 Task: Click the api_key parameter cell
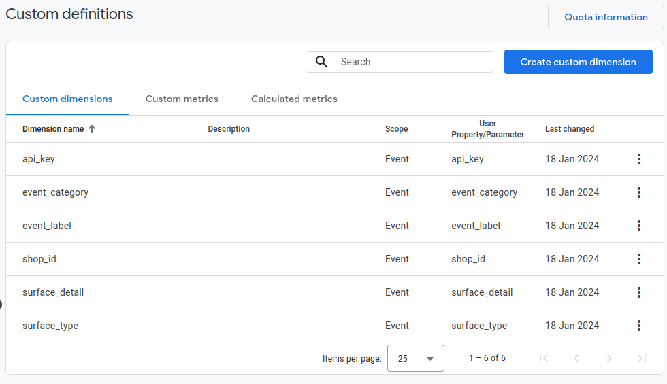pos(468,159)
